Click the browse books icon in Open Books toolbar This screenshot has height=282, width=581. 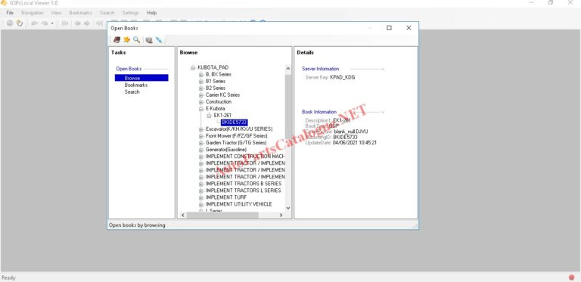coord(117,39)
